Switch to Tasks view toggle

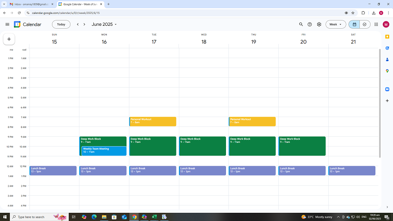coord(365,24)
